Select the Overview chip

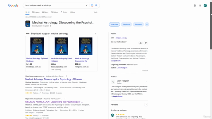114,24
